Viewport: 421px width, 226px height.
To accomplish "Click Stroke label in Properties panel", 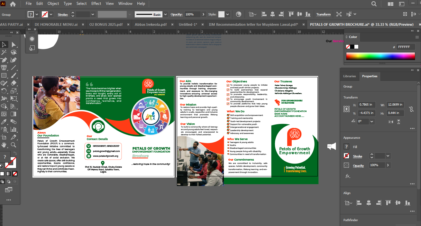I will (358, 156).
